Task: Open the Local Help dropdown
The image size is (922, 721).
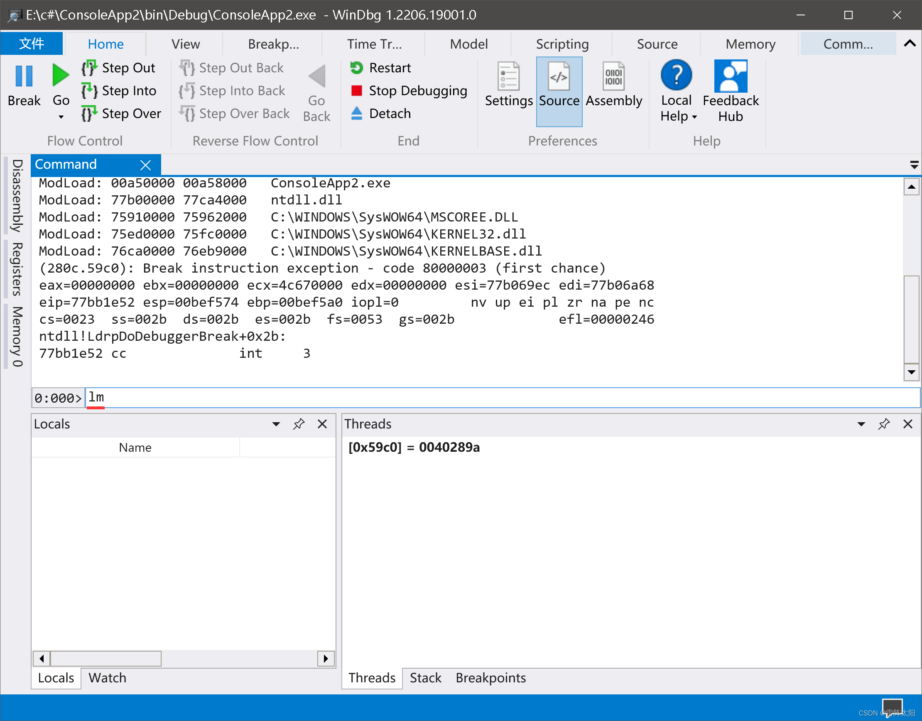Action: (695, 117)
